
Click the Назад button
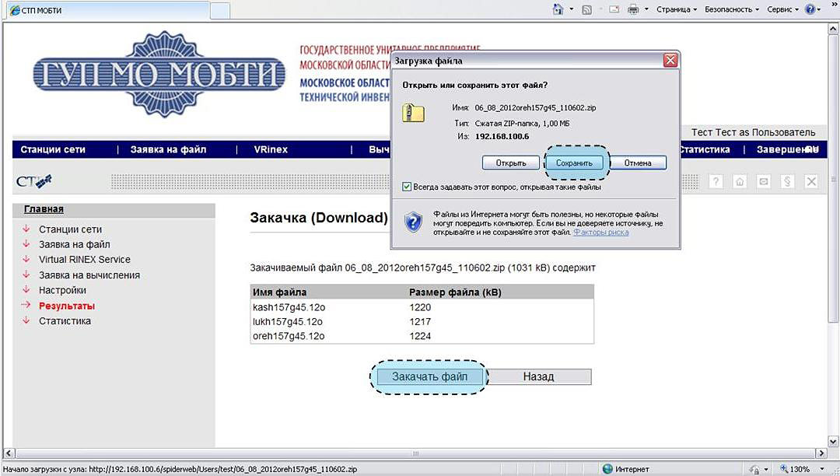coord(538,376)
